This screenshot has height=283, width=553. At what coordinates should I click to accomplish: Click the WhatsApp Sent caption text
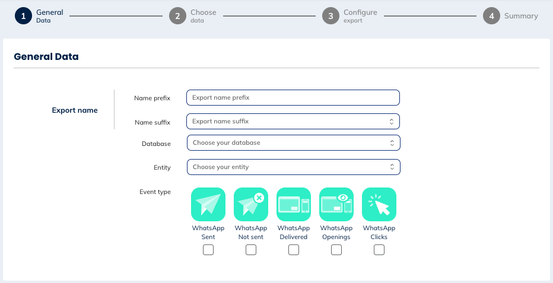click(208, 233)
